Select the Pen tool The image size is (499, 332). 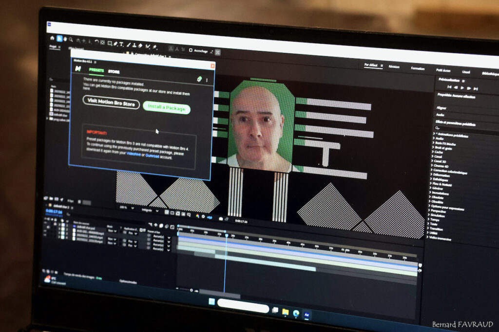[115, 44]
